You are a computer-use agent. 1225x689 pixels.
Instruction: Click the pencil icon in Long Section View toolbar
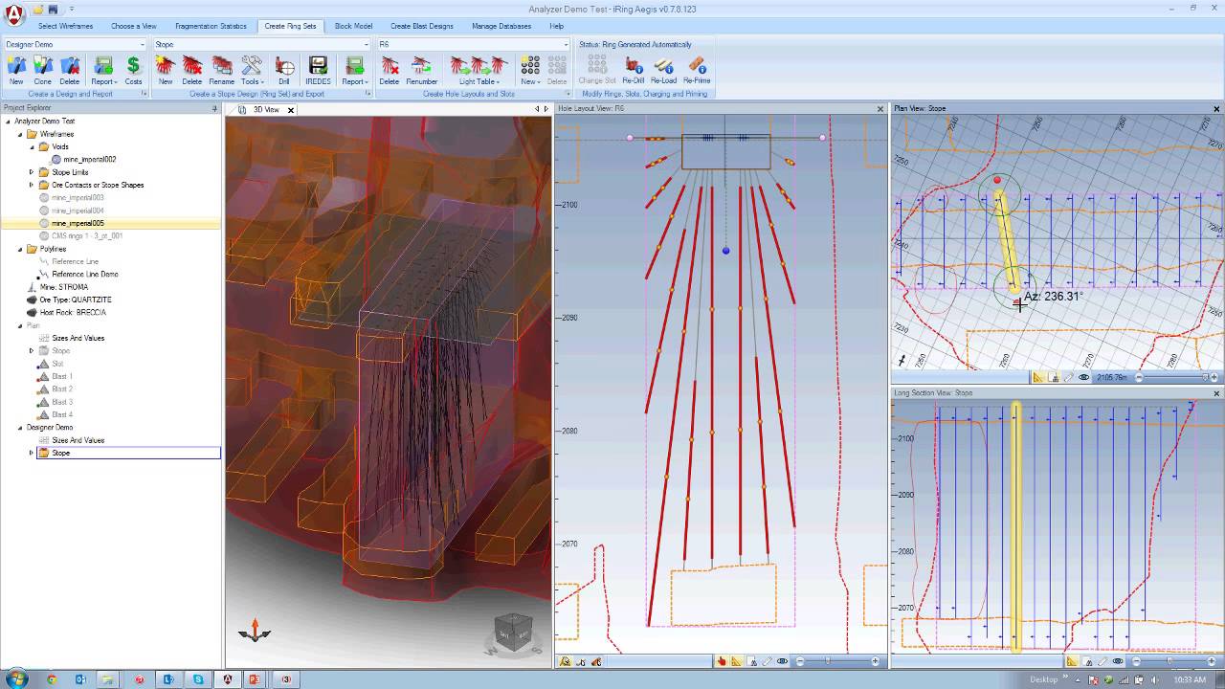1102,661
